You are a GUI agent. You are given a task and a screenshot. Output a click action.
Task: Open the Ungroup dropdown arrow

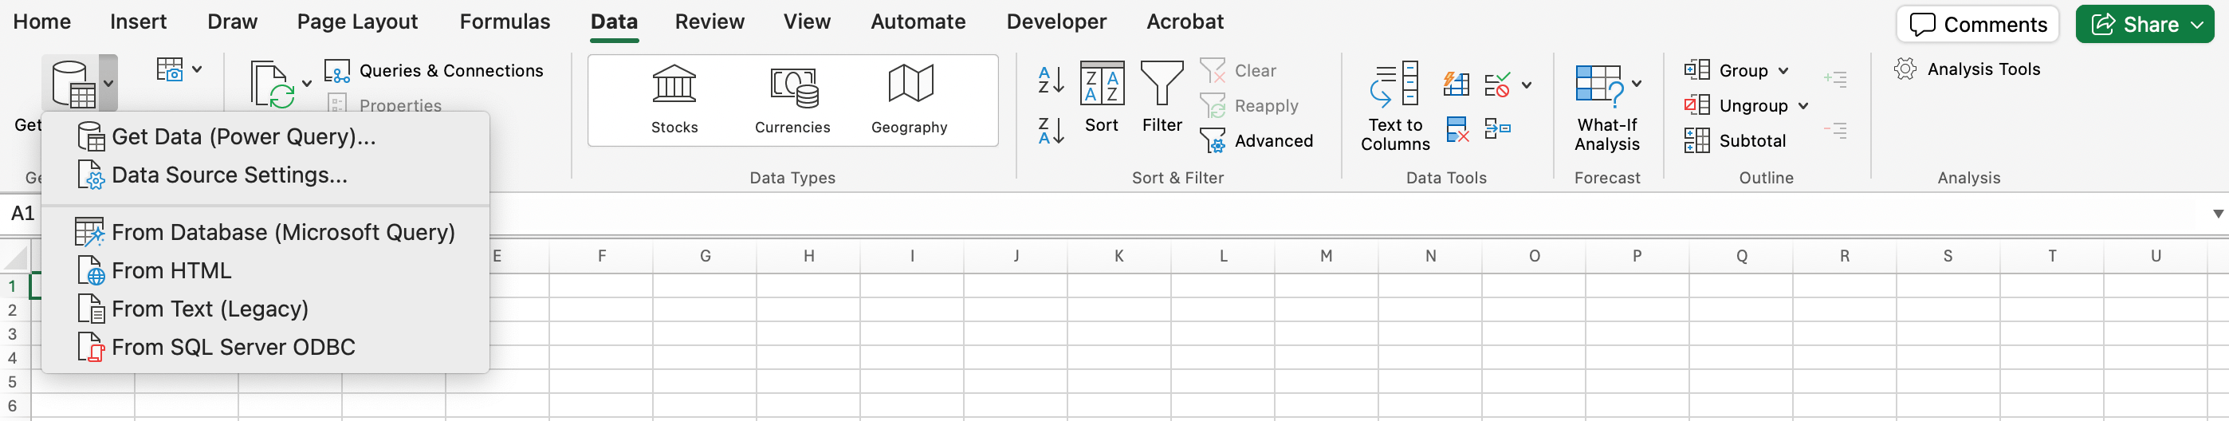point(1803,106)
